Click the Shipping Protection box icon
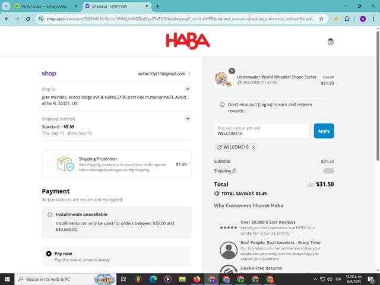The image size is (380, 285). [65, 164]
